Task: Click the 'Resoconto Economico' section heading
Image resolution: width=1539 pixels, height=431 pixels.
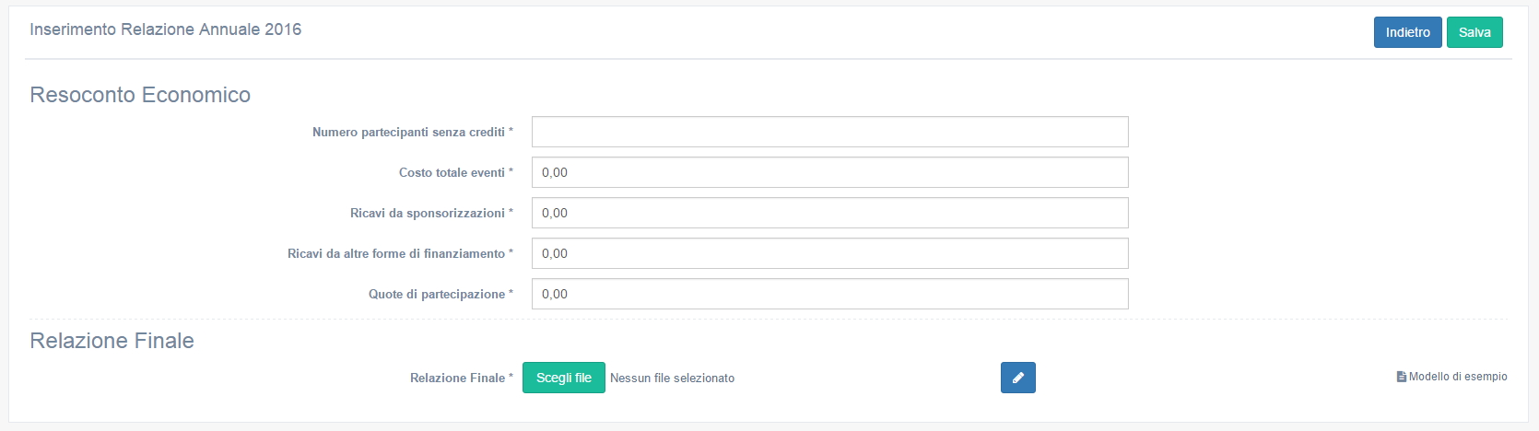Action: [140, 95]
